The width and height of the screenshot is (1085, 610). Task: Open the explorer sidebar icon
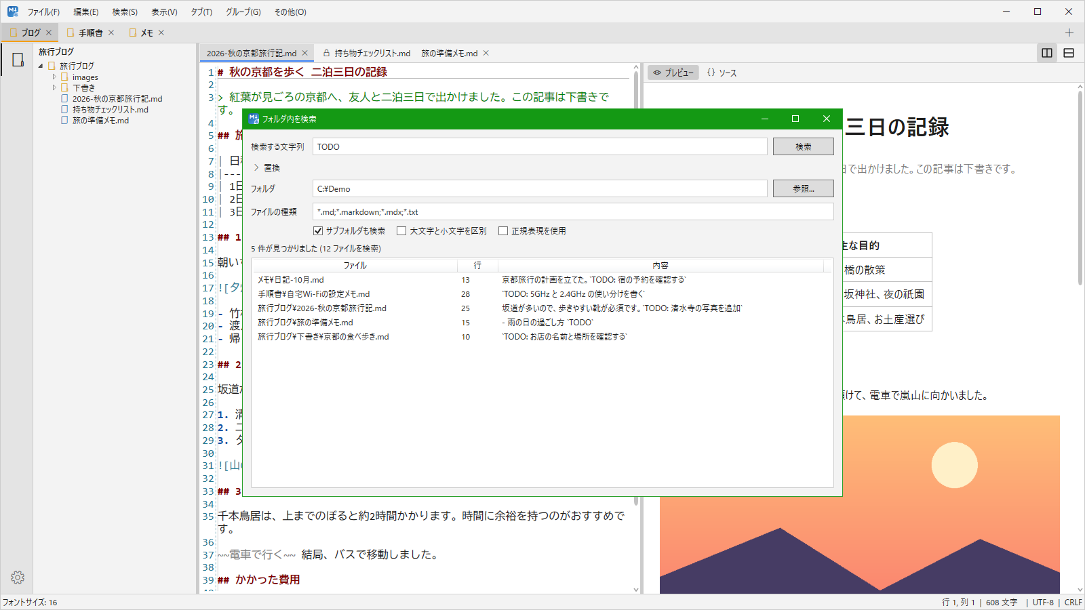pyautogui.click(x=18, y=60)
